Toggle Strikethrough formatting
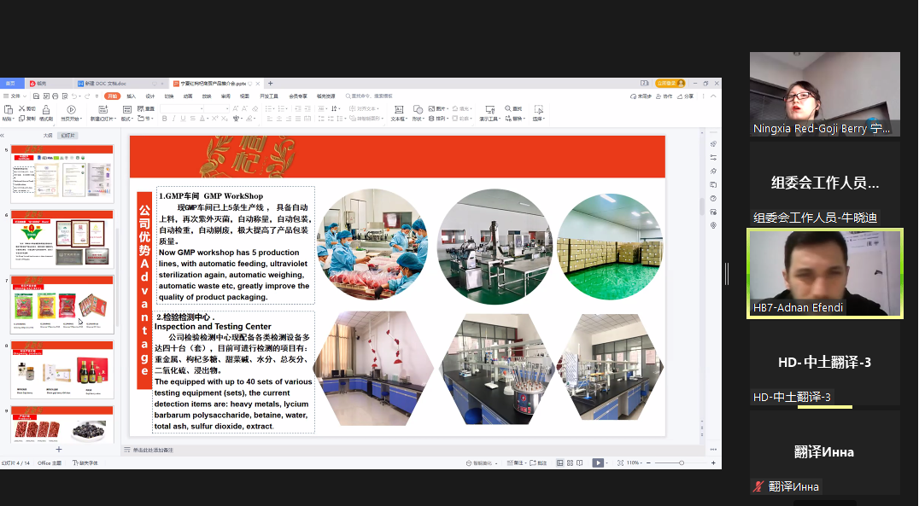 point(192,119)
